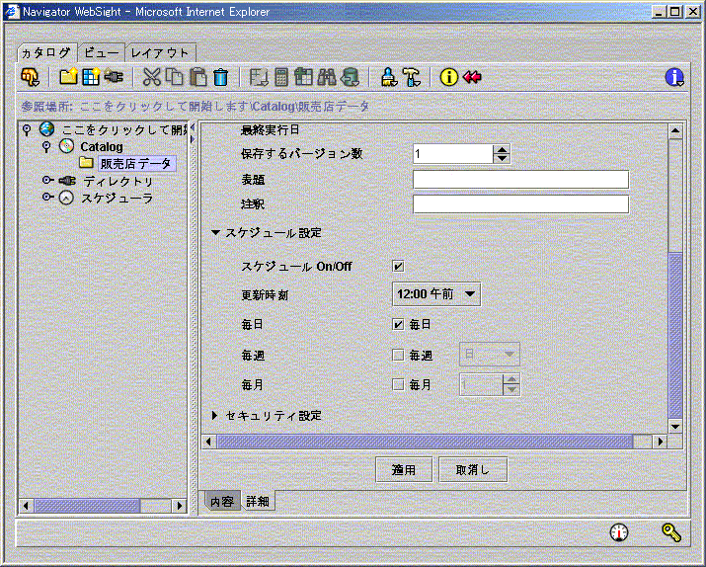Click the paintbrush toolbar icon
This screenshot has width=706, height=567.
[389, 77]
